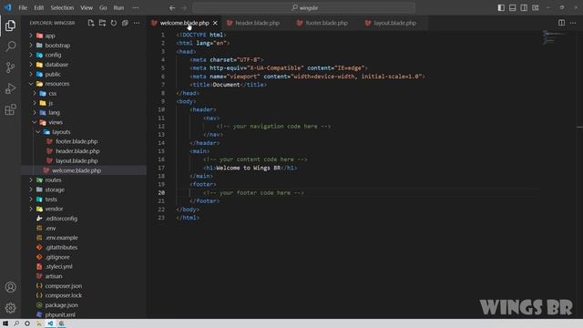Expand the lang folder
Viewport: 583px width, 328px height.
pos(54,113)
